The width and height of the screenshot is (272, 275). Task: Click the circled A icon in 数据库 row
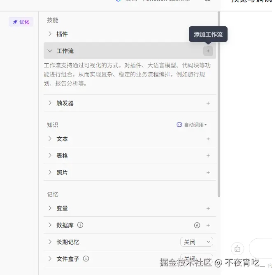coord(197,225)
